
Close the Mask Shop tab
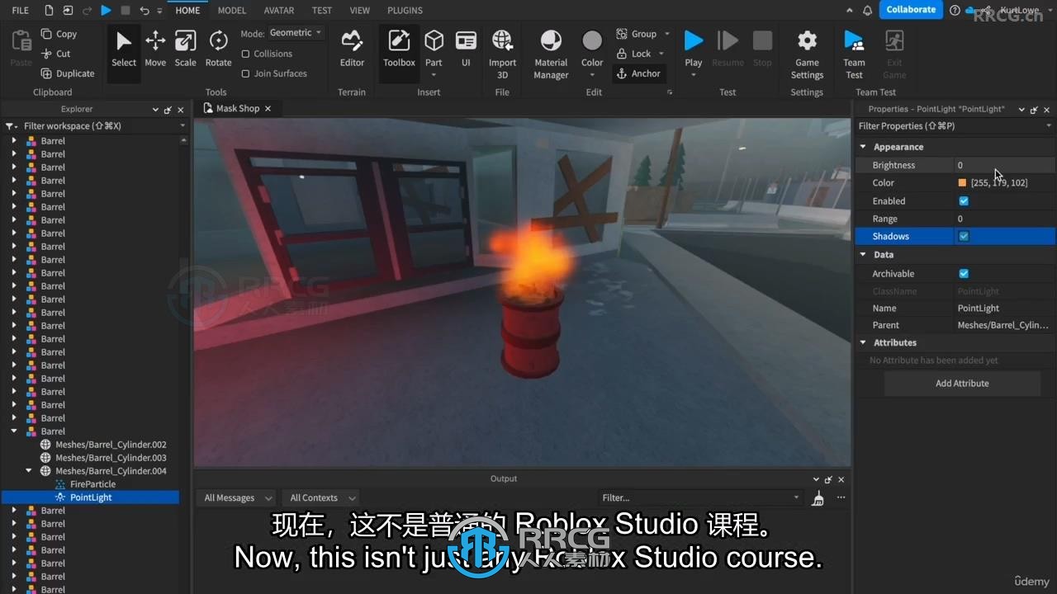point(268,108)
